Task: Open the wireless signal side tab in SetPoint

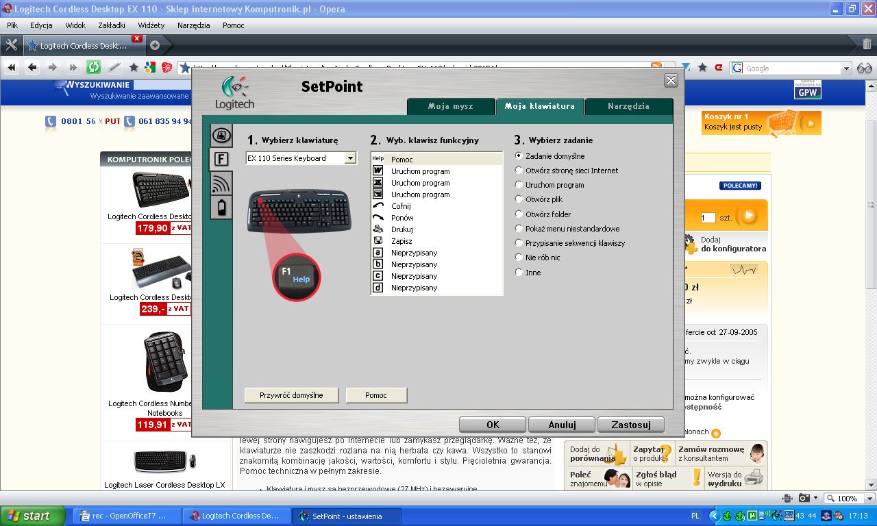Action: point(221,183)
